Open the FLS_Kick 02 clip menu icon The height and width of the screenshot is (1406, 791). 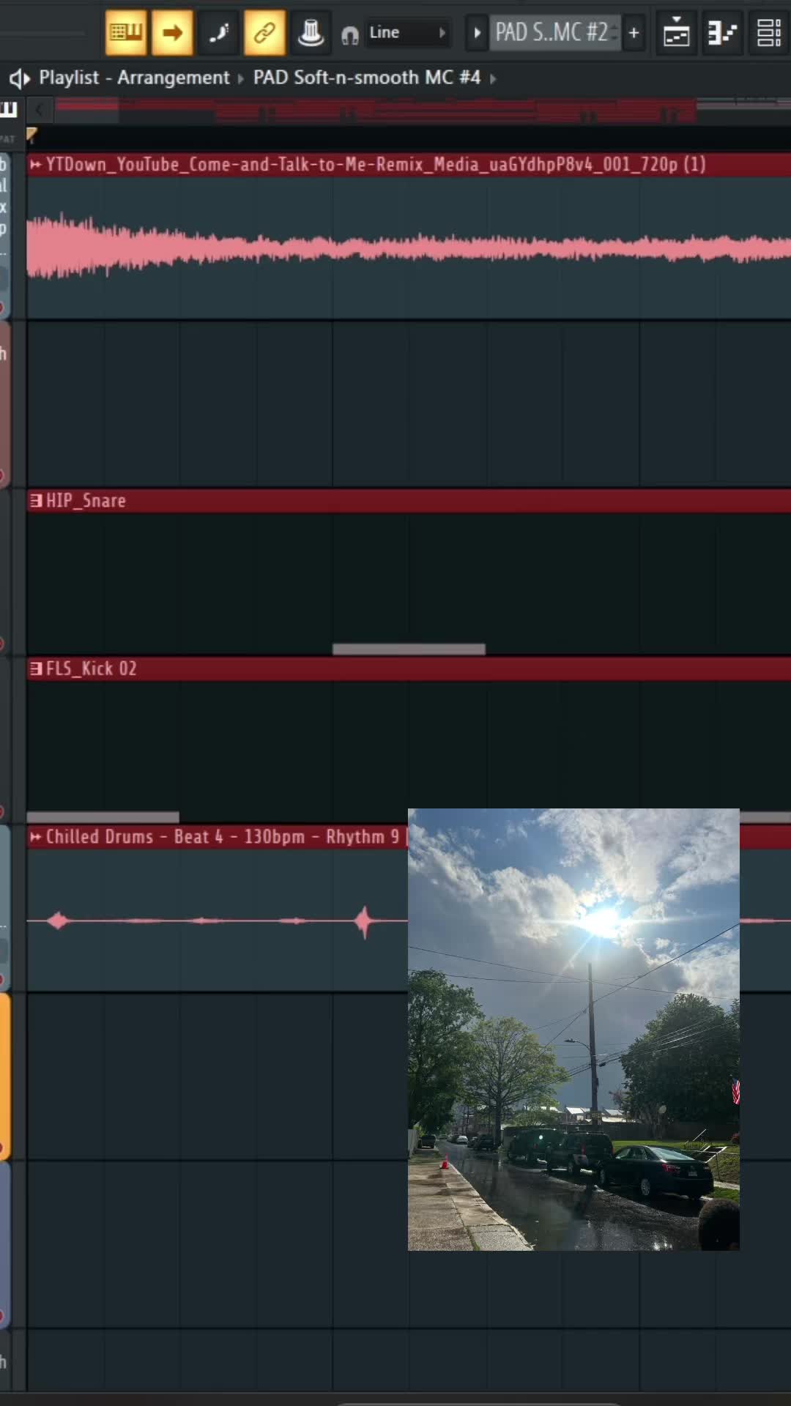point(35,669)
